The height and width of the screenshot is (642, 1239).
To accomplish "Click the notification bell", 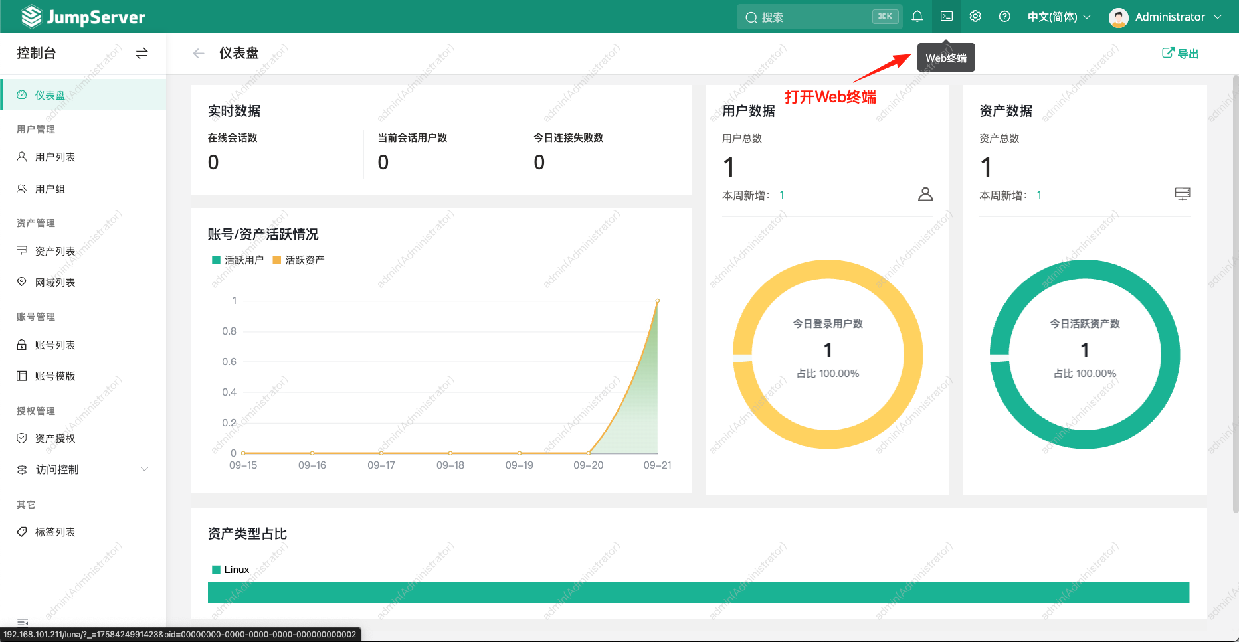I will (917, 17).
